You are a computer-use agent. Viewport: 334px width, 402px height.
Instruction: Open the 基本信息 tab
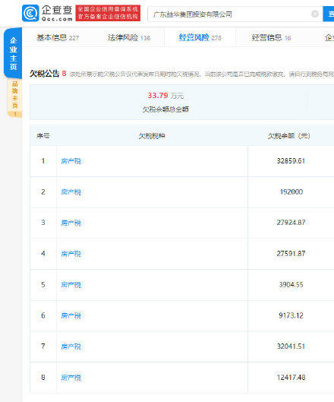coord(58,38)
